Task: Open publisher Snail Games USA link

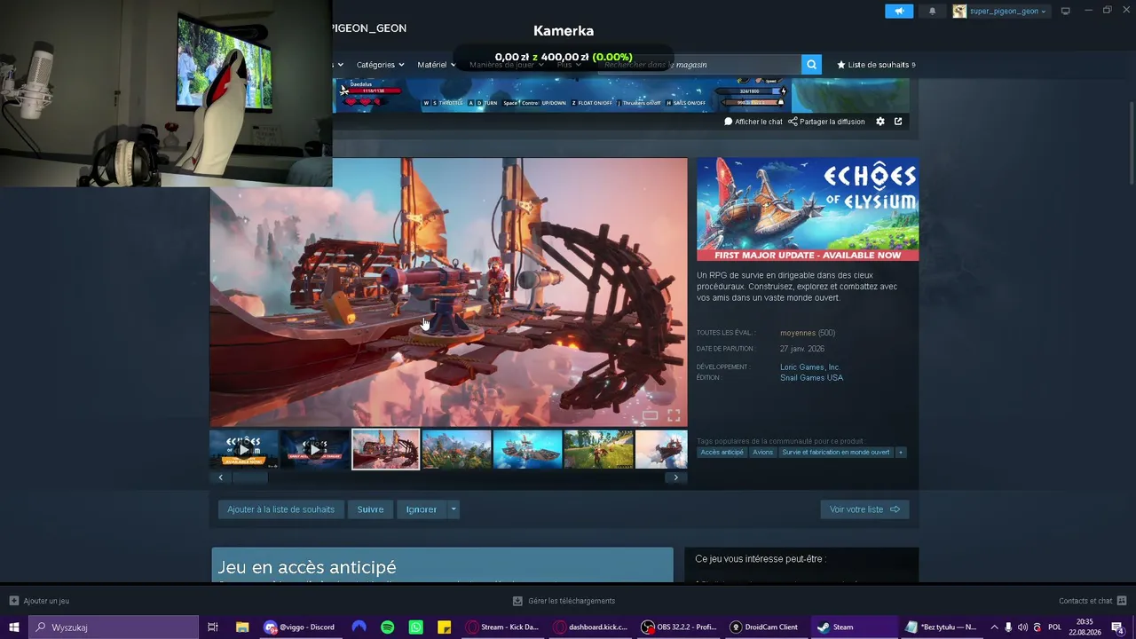Action: 811,378
